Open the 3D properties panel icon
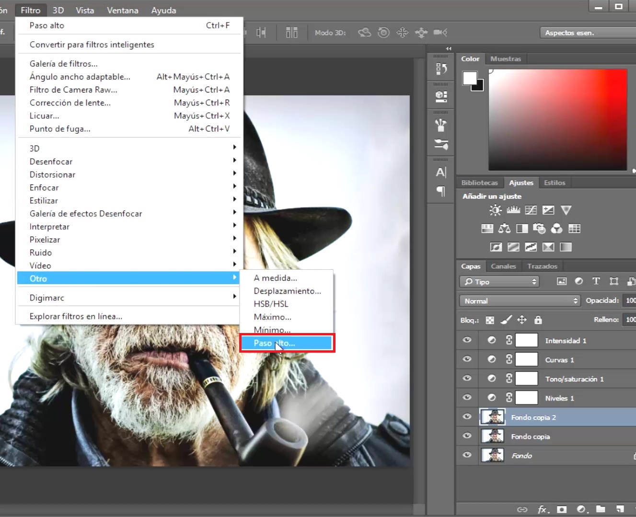 coord(441,97)
